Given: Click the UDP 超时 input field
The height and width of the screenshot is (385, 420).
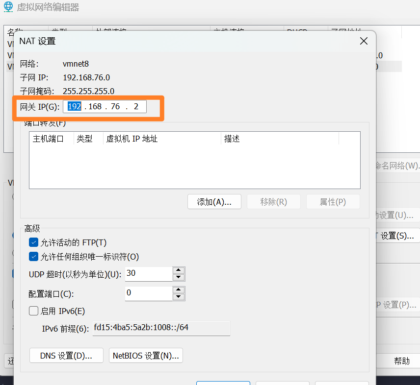Looking at the screenshot, I should pyautogui.click(x=149, y=274).
